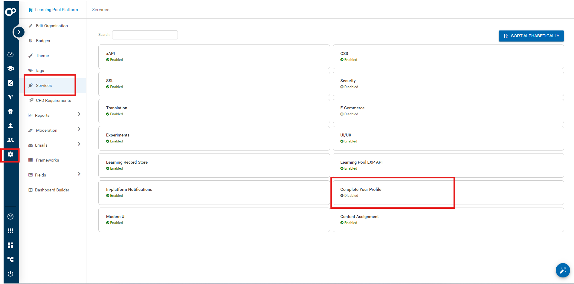Click the magic wand floating button
574x284 pixels.
click(x=563, y=270)
